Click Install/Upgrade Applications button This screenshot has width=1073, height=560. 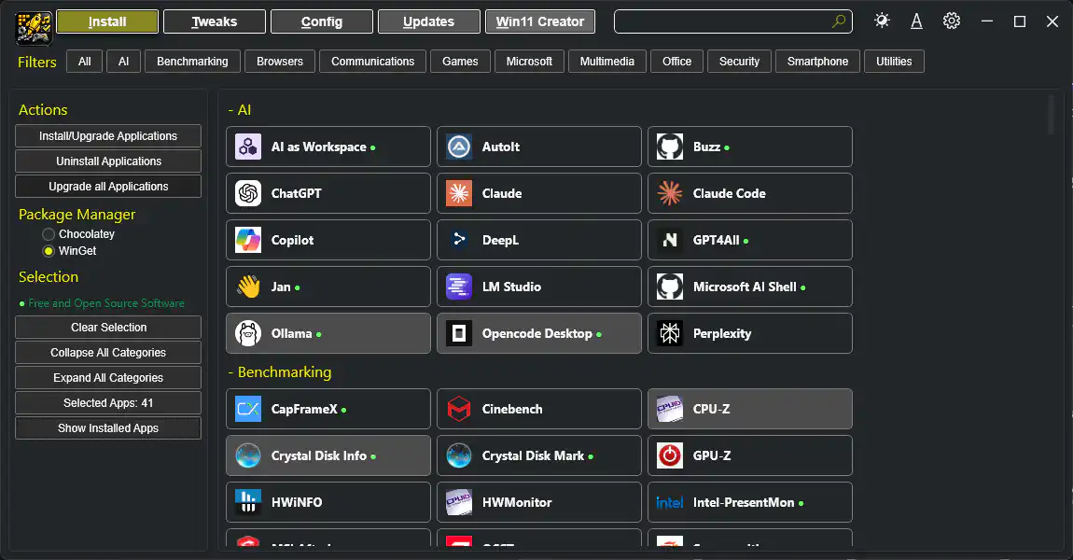[x=108, y=135]
